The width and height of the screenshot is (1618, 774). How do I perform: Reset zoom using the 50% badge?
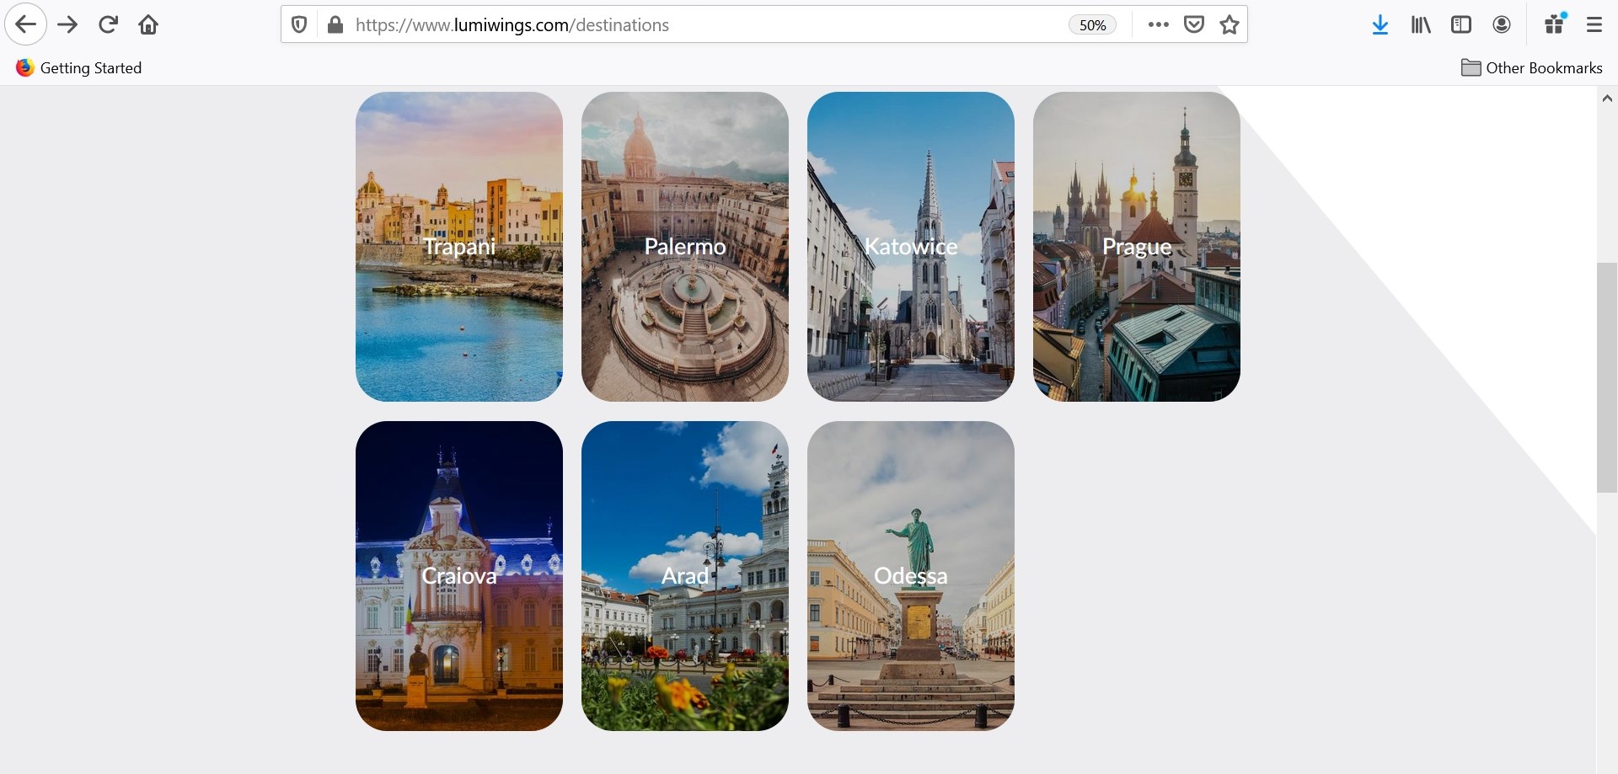(1092, 25)
